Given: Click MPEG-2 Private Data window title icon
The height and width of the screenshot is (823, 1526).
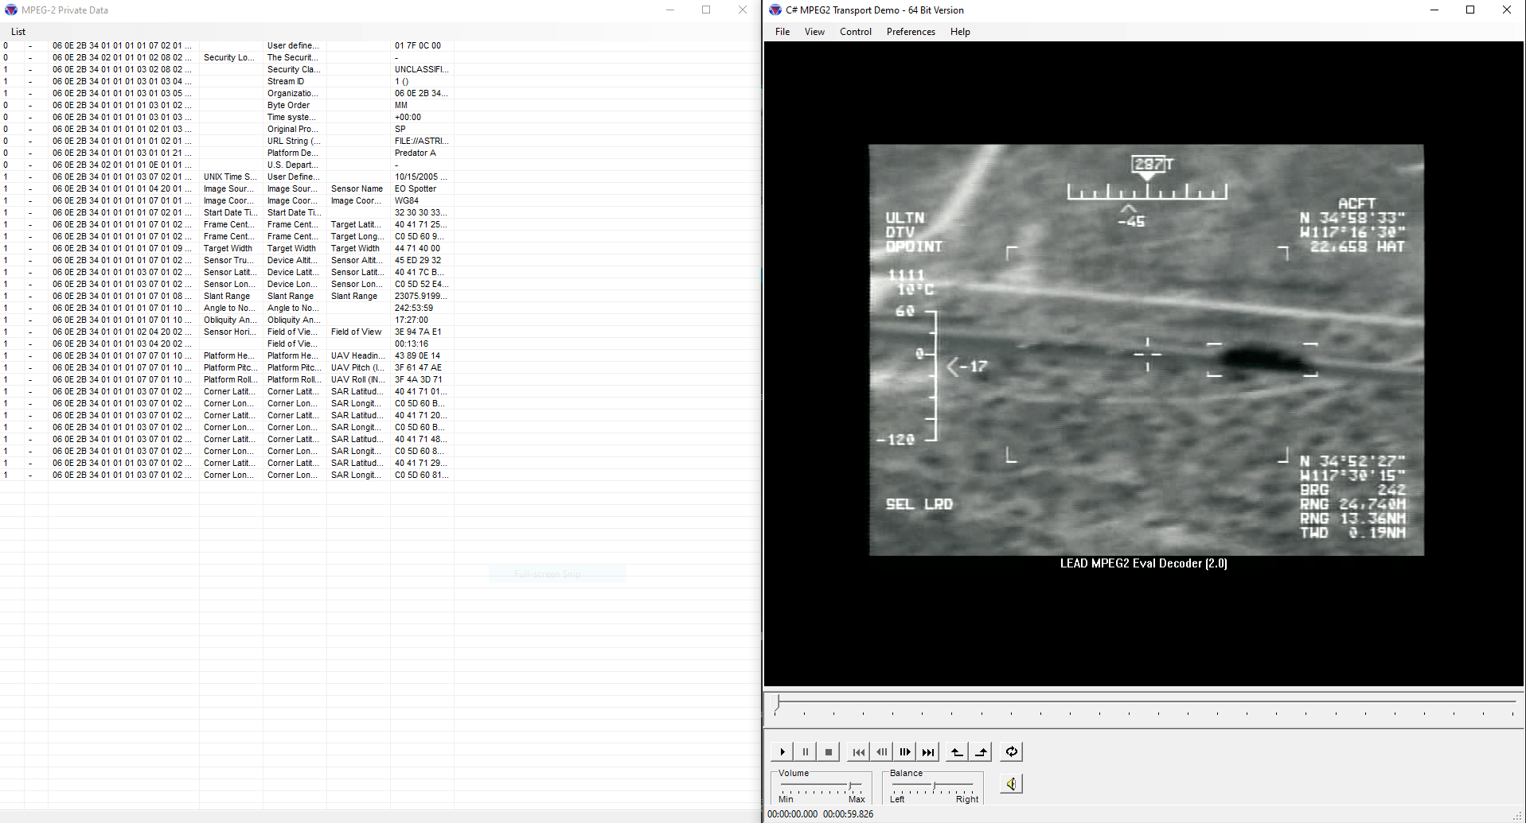Looking at the screenshot, I should coord(11,10).
